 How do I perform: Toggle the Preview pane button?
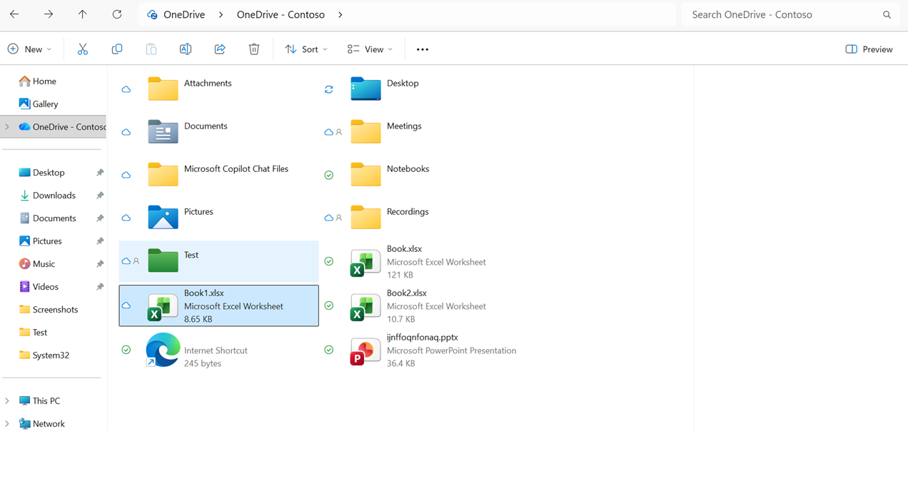[869, 49]
